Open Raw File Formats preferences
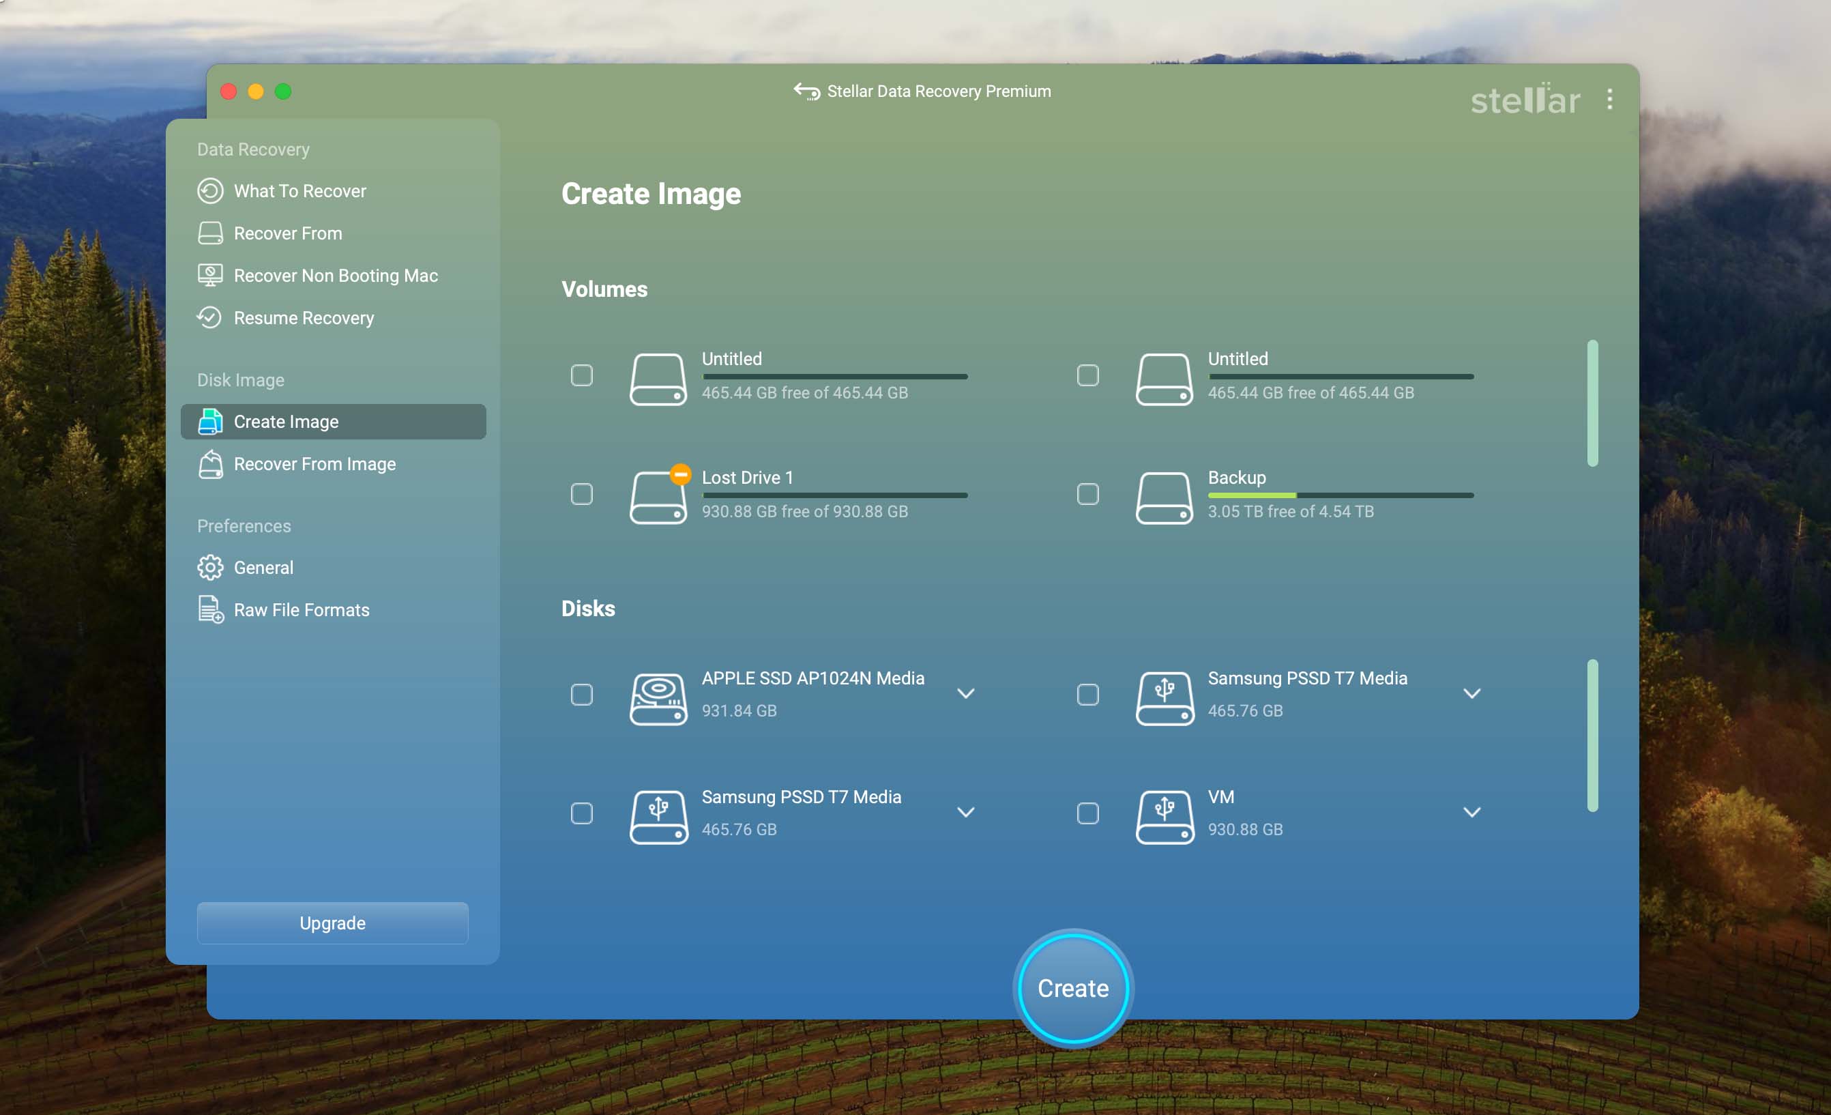This screenshot has height=1115, width=1831. (x=333, y=609)
